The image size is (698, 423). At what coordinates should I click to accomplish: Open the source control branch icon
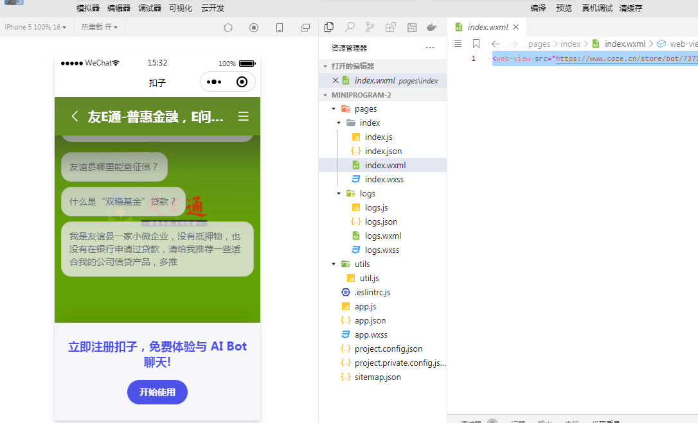(370, 27)
